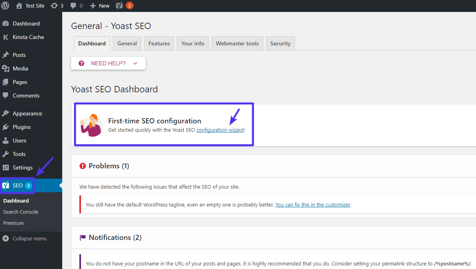Select the Appearance paintbrush icon
The height and width of the screenshot is (269, 476).
6,113
